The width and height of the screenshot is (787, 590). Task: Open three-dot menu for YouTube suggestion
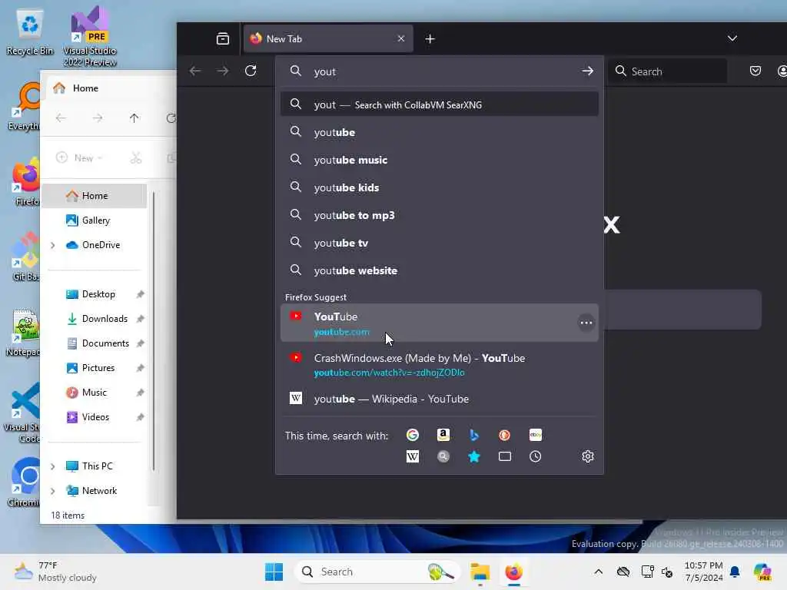coord(586,323)
